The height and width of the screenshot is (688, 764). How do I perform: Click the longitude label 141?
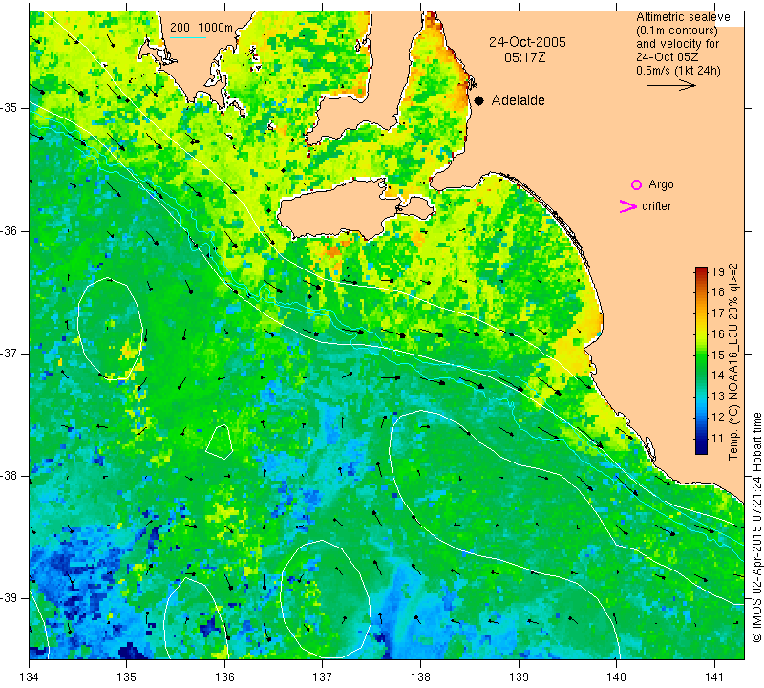[x=714, y=677]
